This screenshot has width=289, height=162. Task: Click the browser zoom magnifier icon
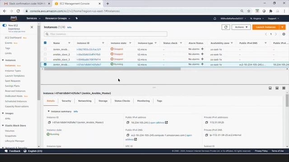click(x=242, y=11)
